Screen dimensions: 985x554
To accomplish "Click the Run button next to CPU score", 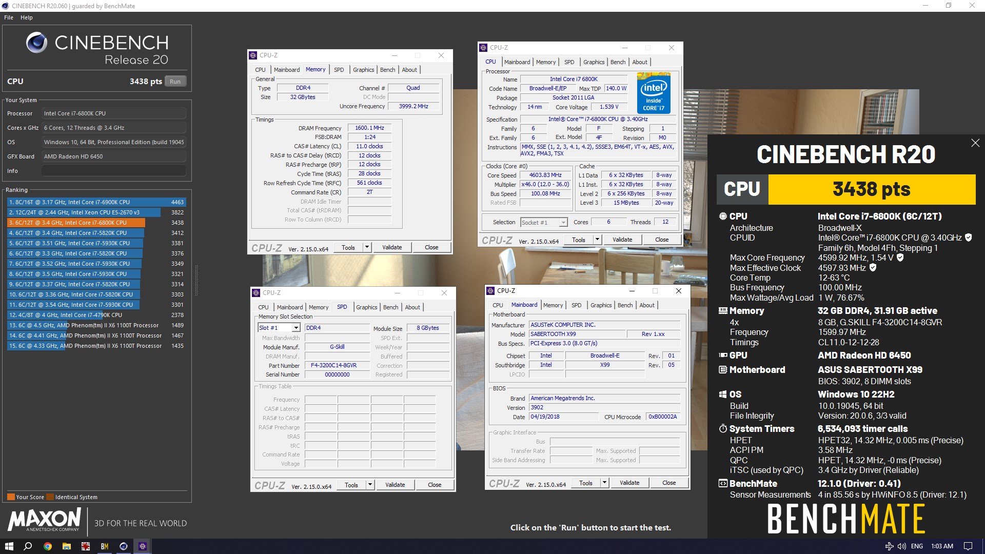I will pyautogui.click(x=175, y=82).
